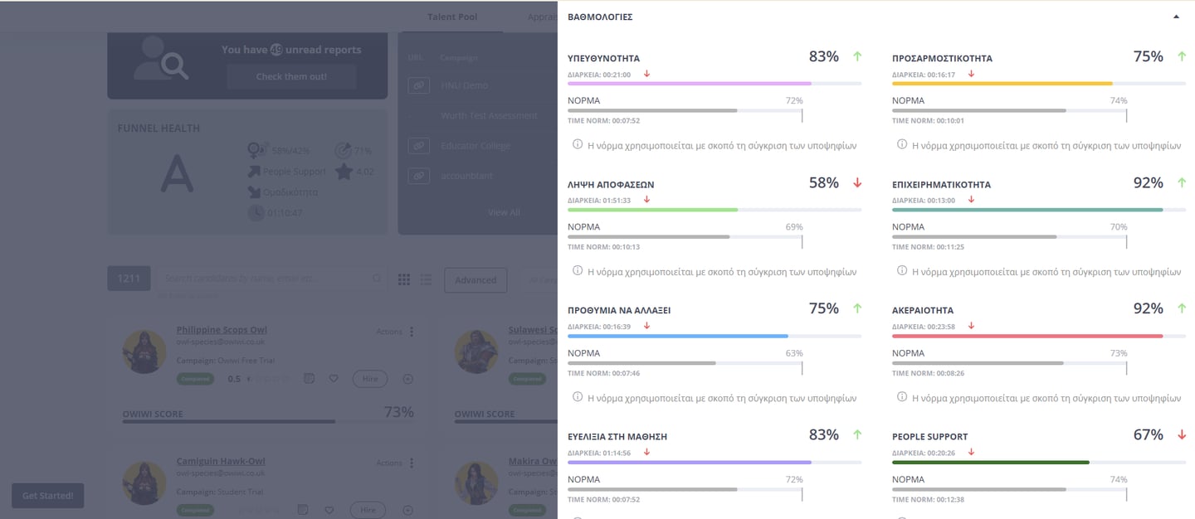Click the ΕΠΙΧΕΙΡΗΜΑΤΙΚΟΤΗΤΑ score progress bar

(1027, 210)
